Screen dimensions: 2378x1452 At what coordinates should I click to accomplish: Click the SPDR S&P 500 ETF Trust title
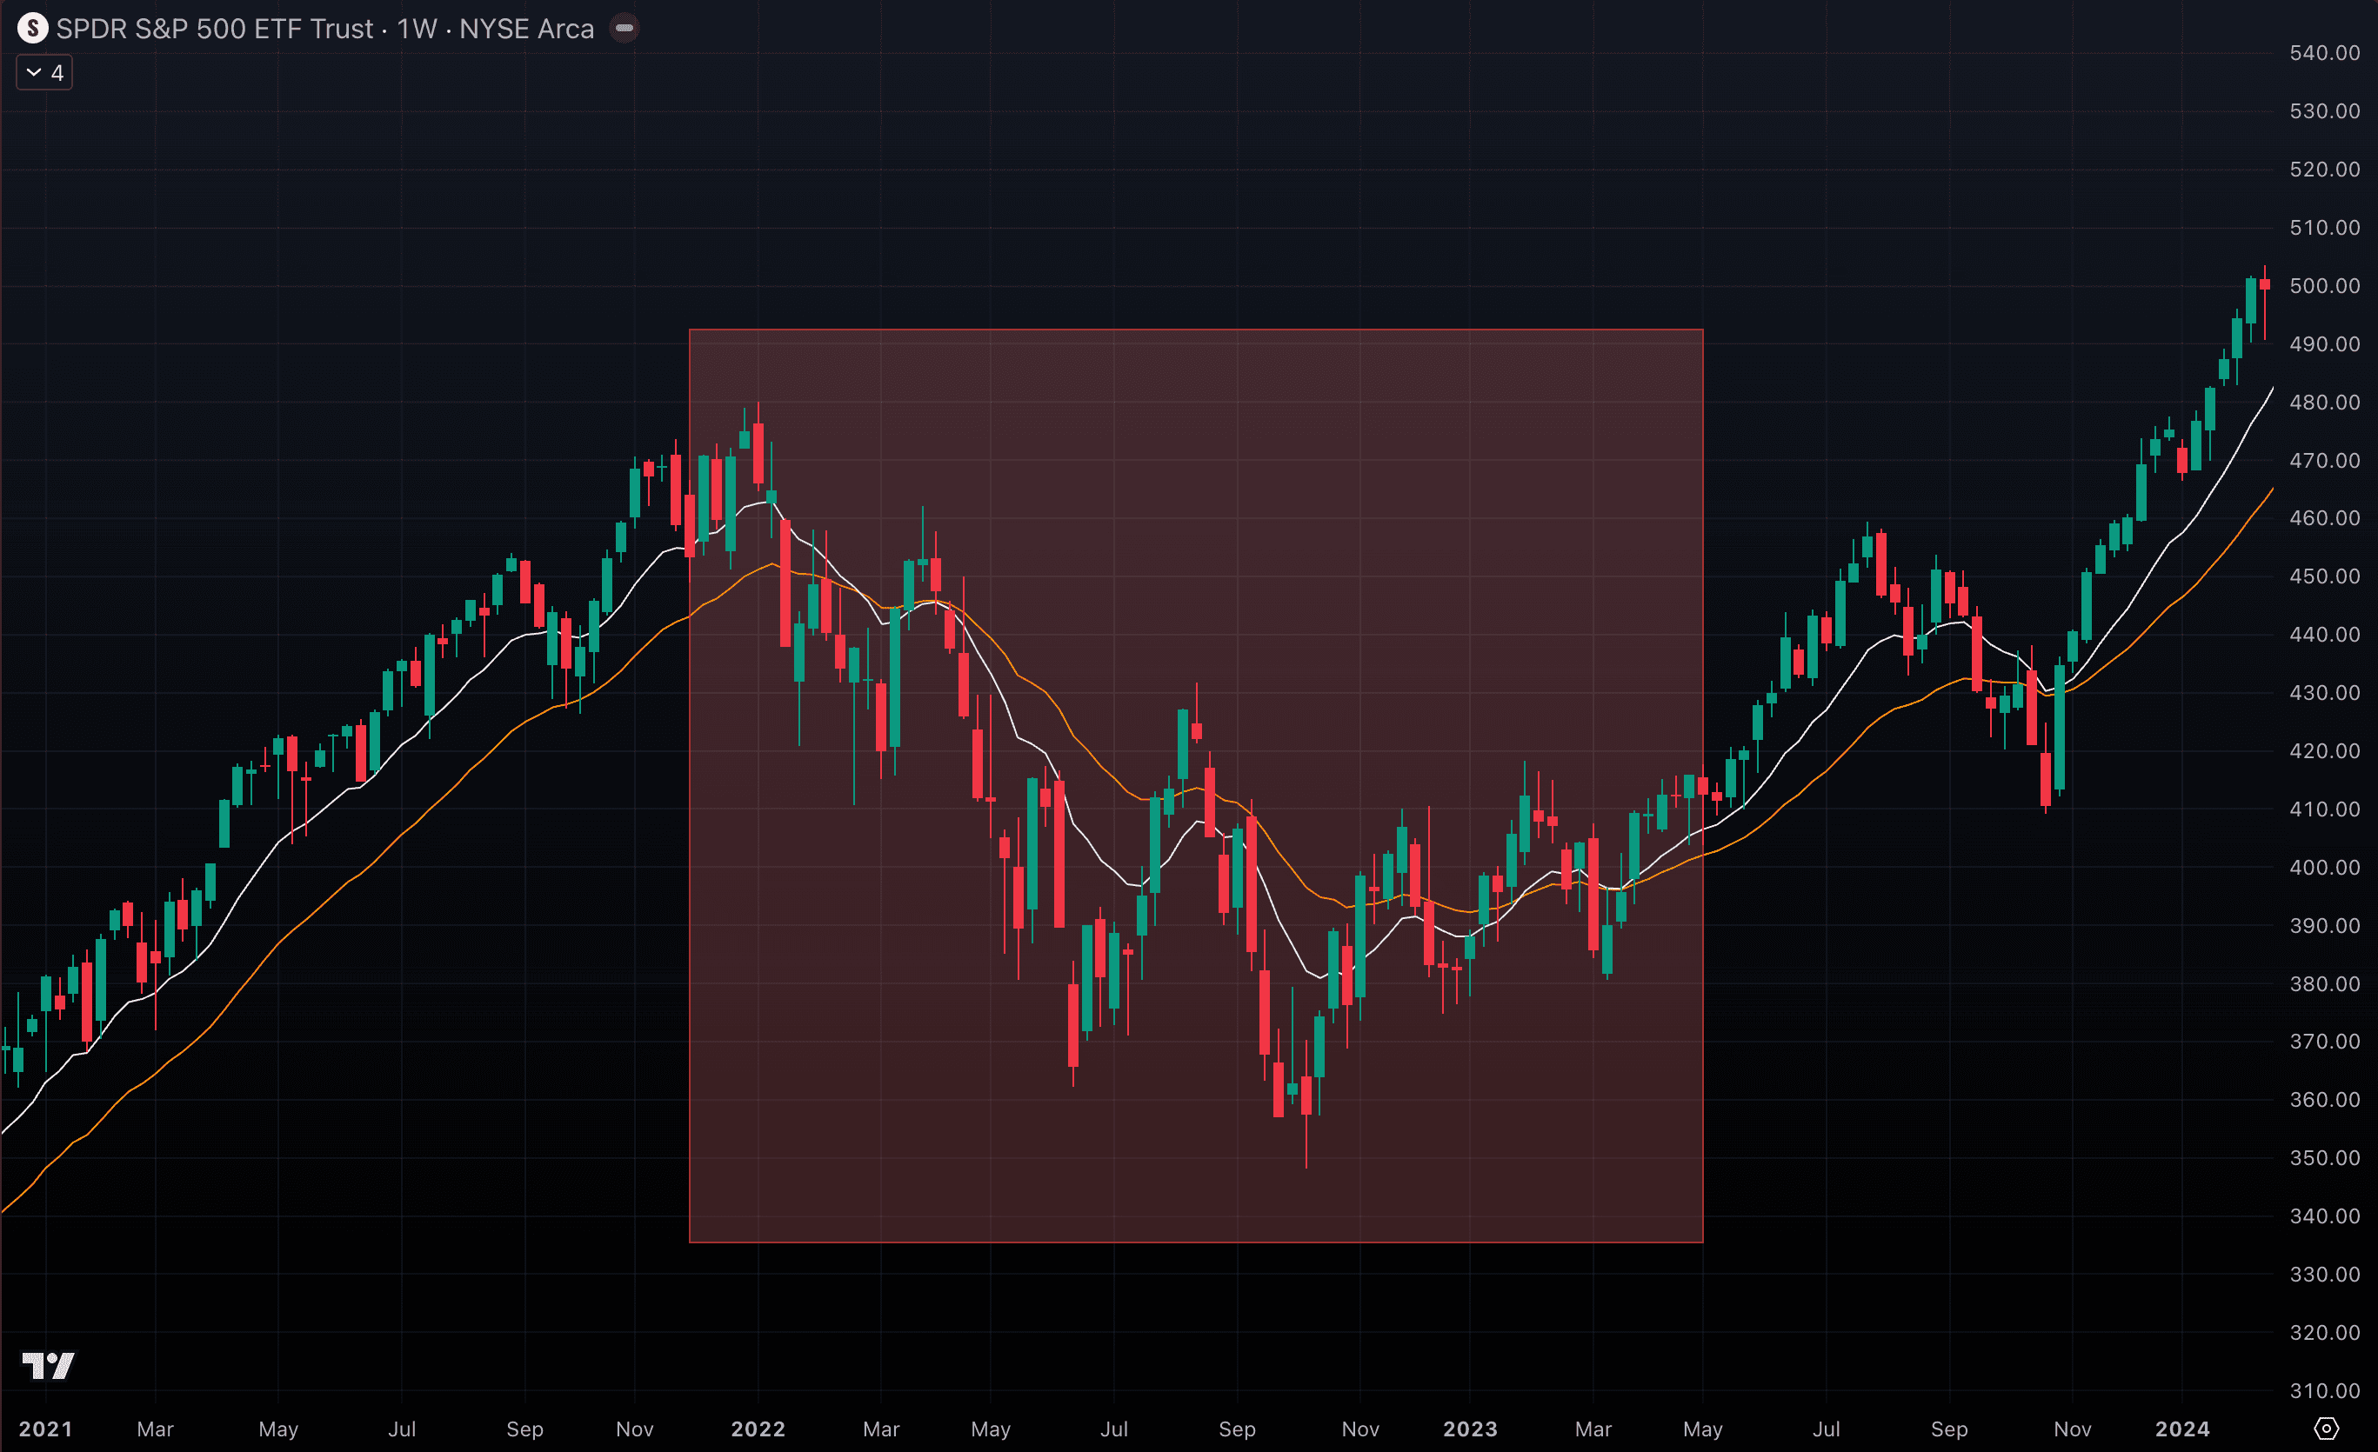(214, 29)
